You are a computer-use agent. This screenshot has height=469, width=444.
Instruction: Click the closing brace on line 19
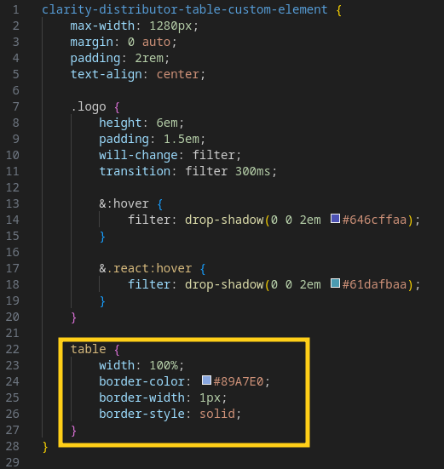tap(102, 301)
